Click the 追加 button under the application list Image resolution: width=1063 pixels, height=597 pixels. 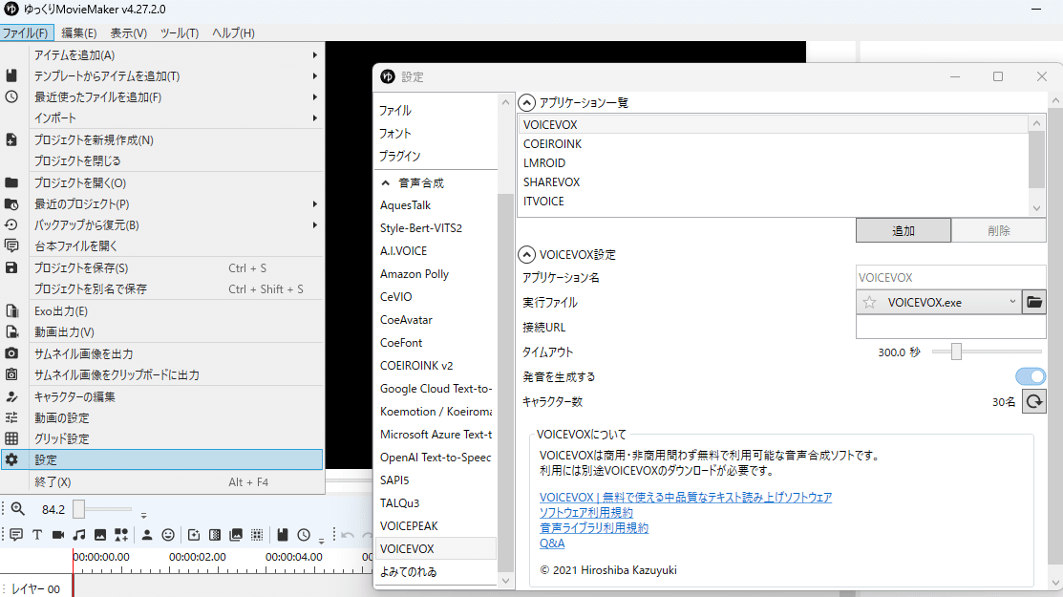tap(903, 230)
